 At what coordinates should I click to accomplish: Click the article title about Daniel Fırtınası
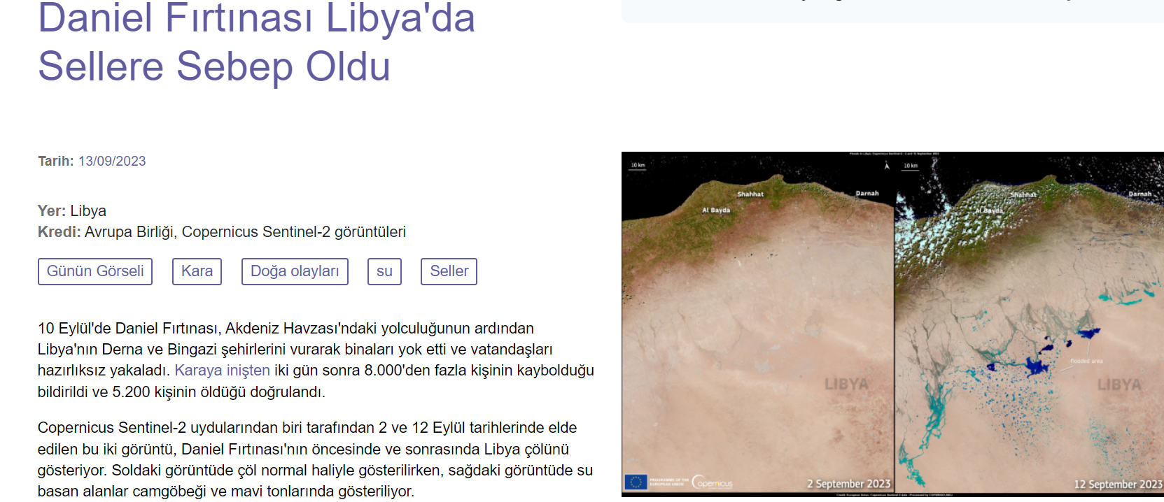(x=256, y=42)
